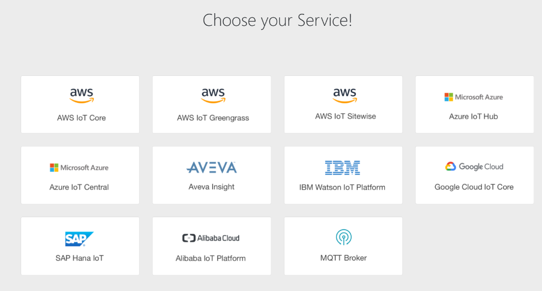Click the AVEVA logo
Image resolution: width=542 pixels, height=291 pixels.
click(212, 168)
